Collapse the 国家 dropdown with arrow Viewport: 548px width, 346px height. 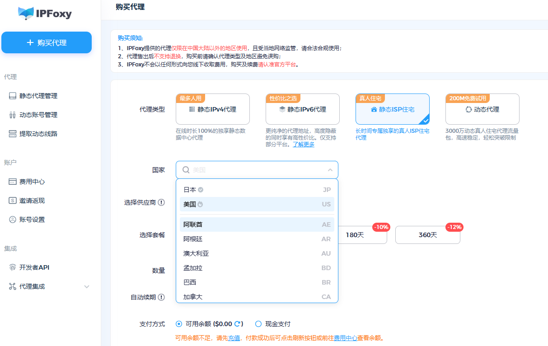pos(330,170)
